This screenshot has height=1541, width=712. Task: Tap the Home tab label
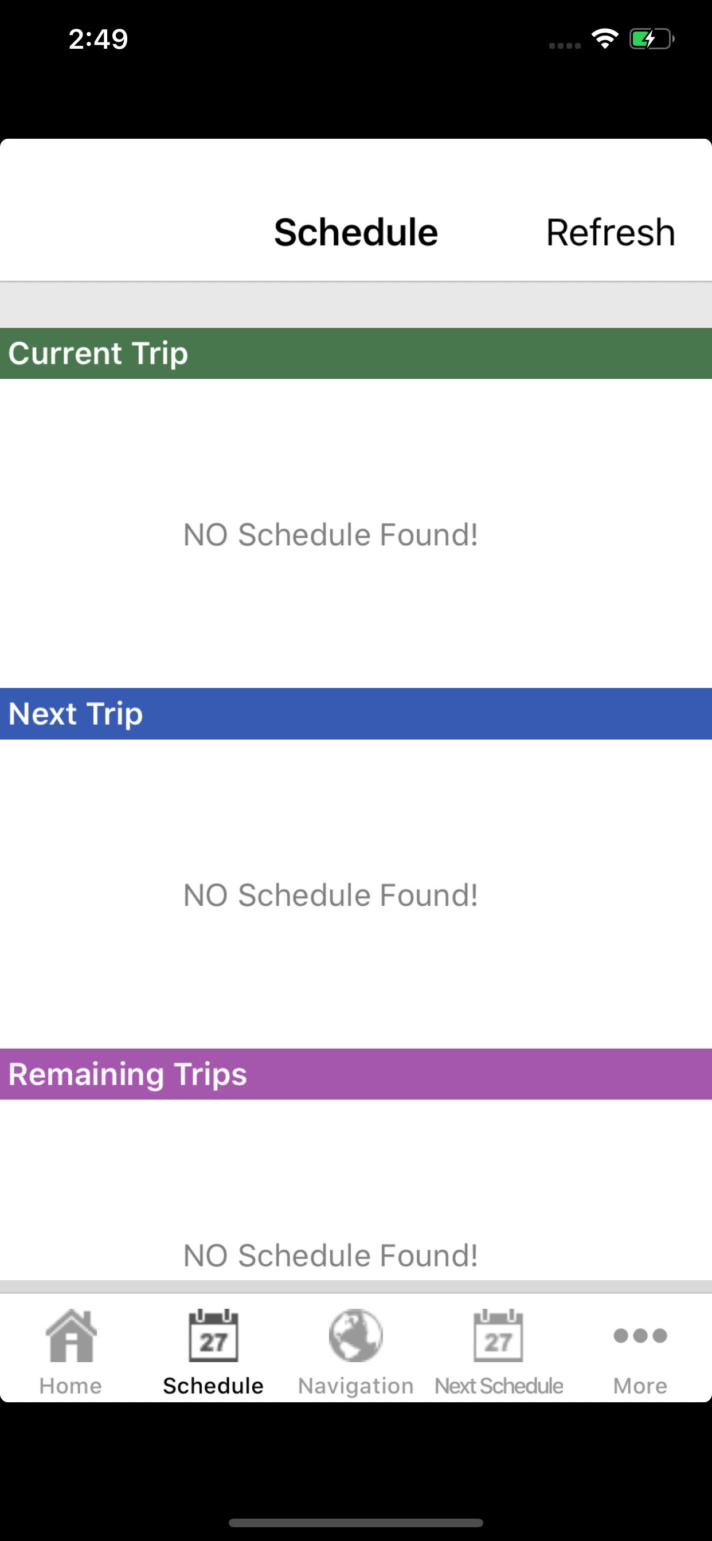pos(71,1386)
